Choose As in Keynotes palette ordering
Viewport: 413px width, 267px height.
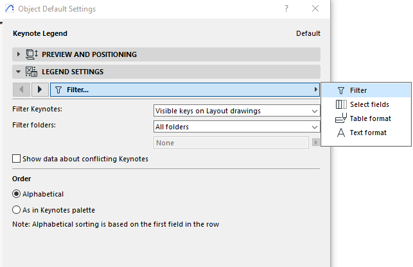pos(17,209)
